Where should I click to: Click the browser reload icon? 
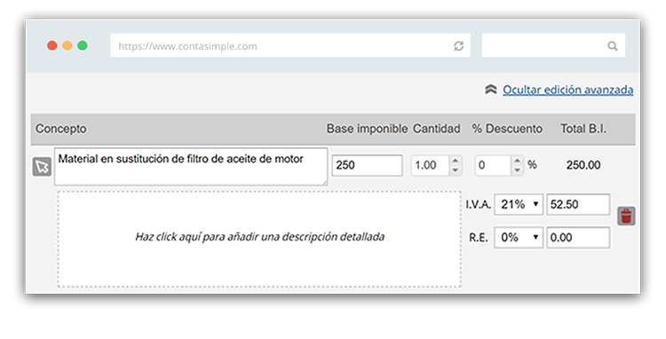458,46
